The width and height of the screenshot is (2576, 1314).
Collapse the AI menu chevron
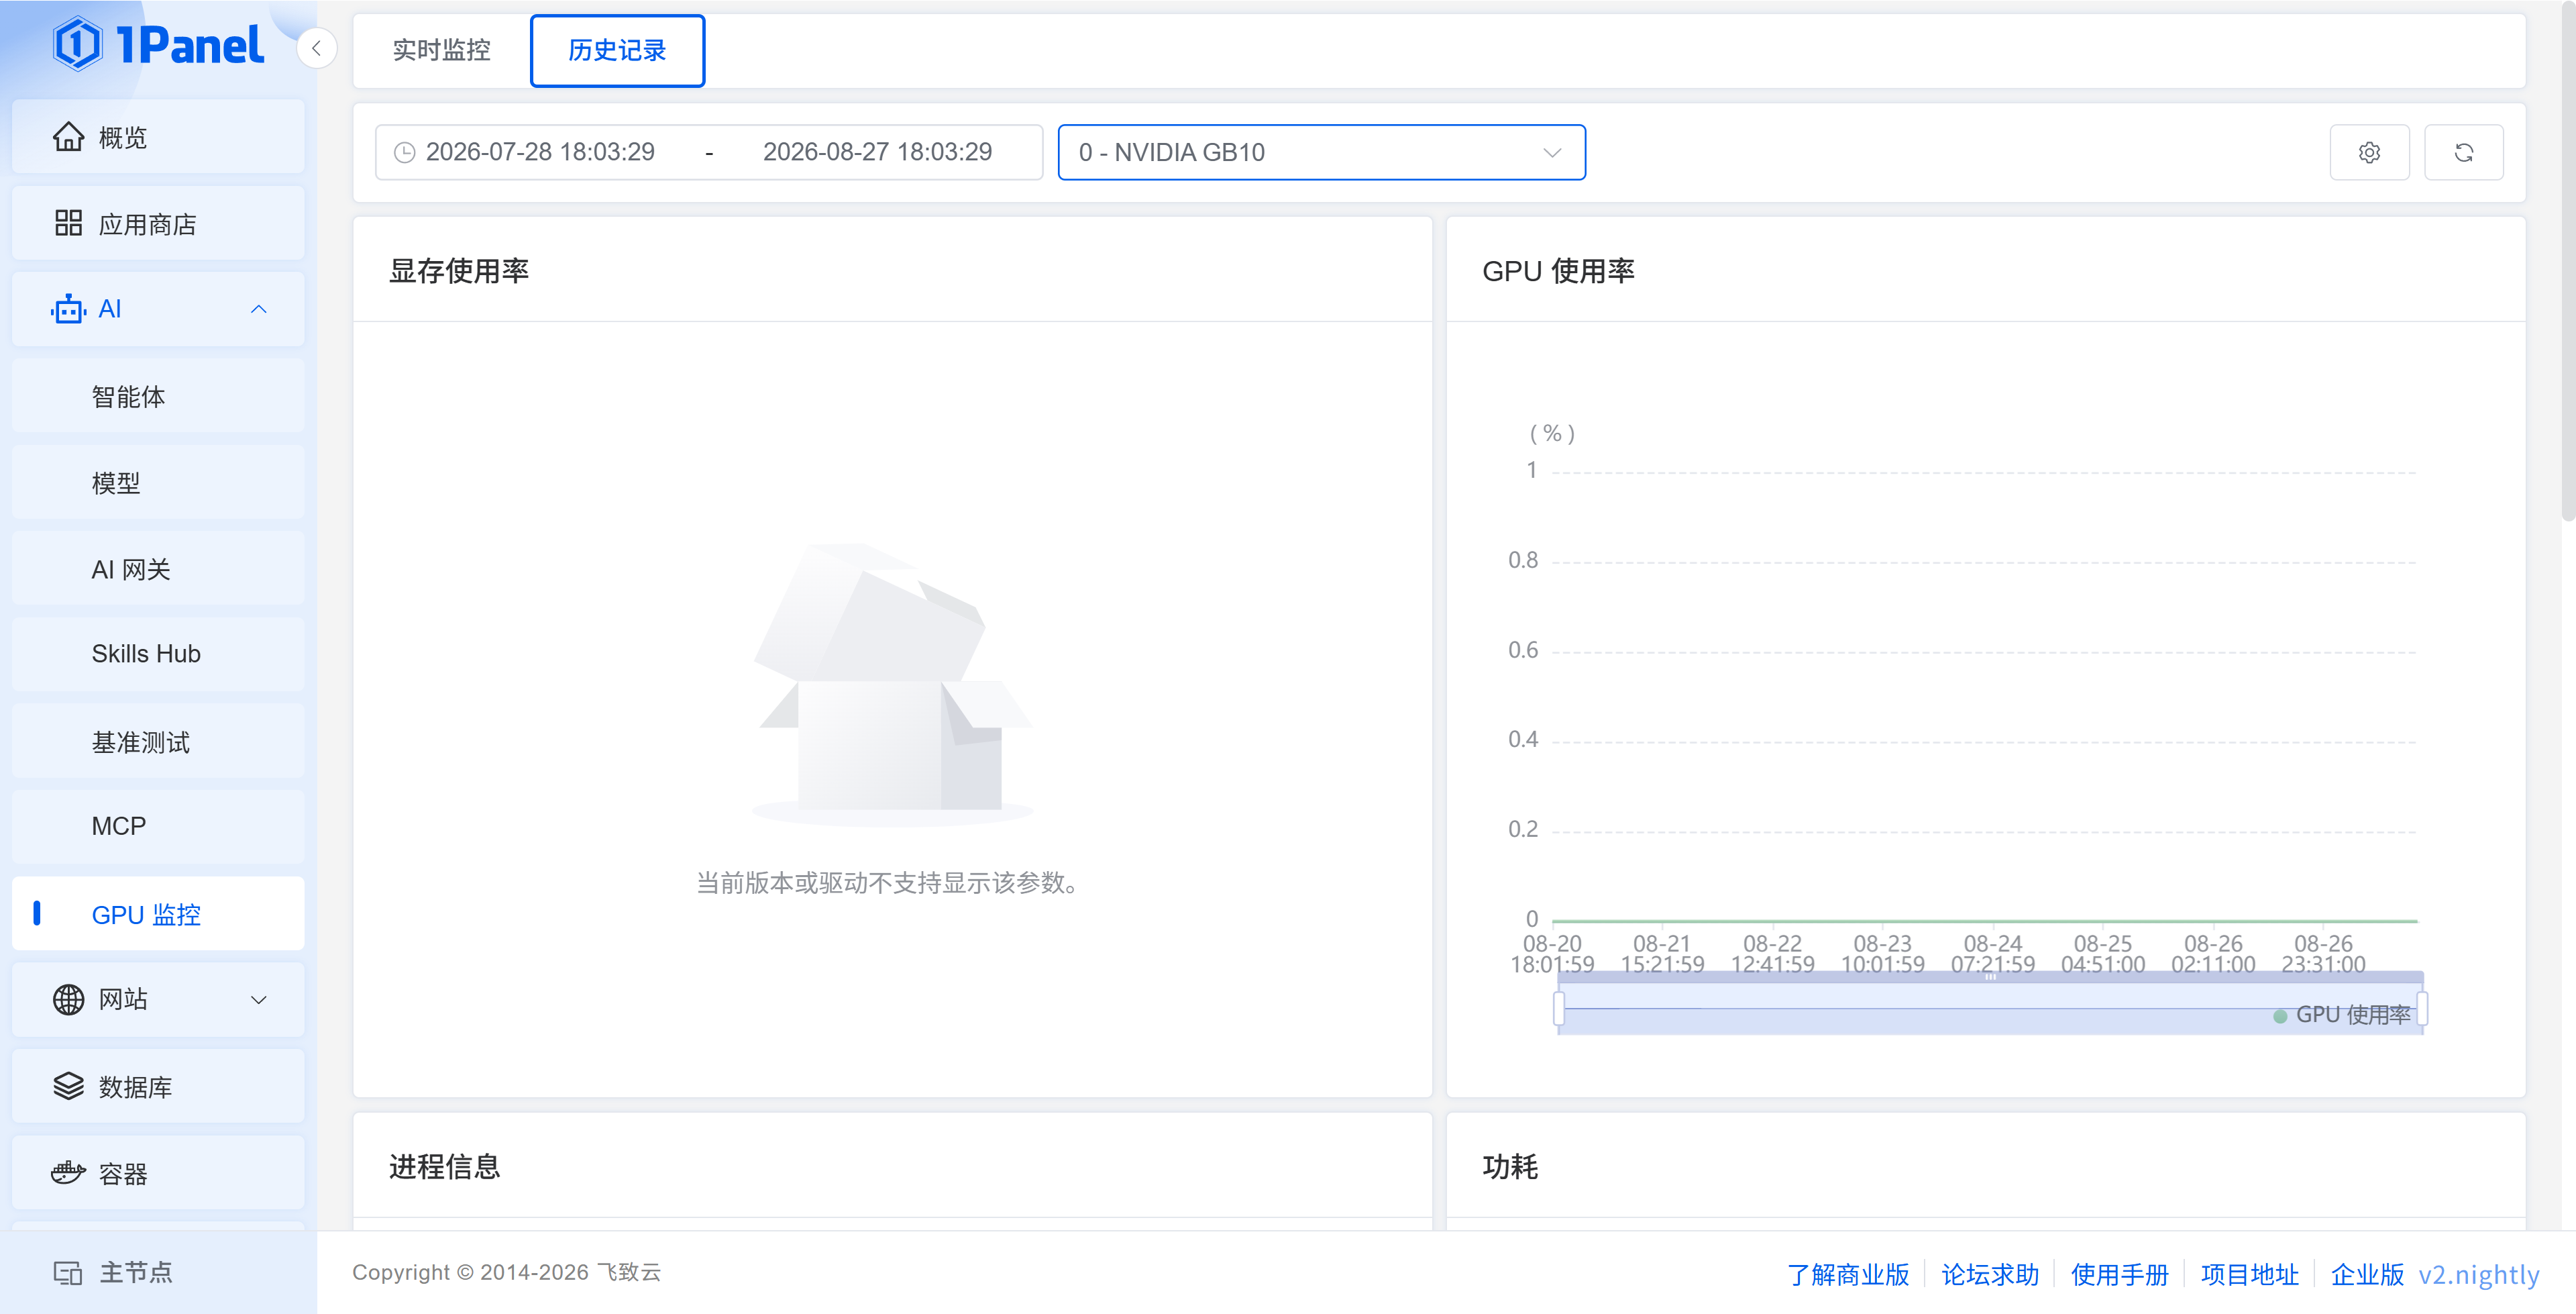tap(259, 309)
